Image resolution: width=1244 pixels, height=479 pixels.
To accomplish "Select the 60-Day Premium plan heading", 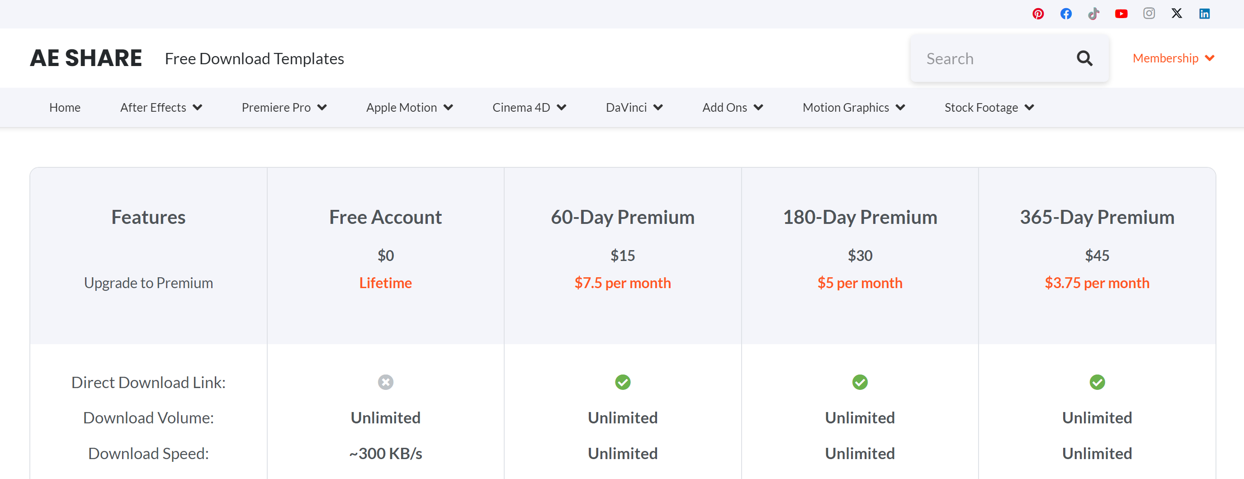I will click(623, 217).
